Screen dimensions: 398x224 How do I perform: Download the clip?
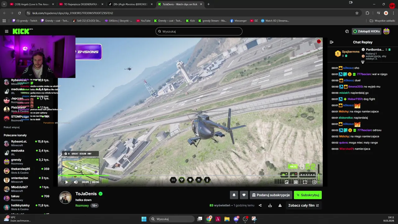pos(270,205)
